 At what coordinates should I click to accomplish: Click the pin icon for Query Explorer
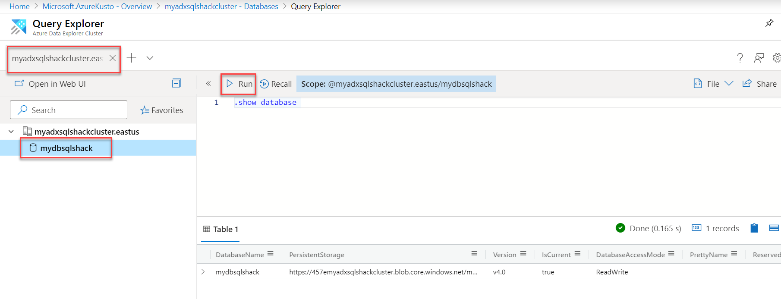(x=769, y=23)
